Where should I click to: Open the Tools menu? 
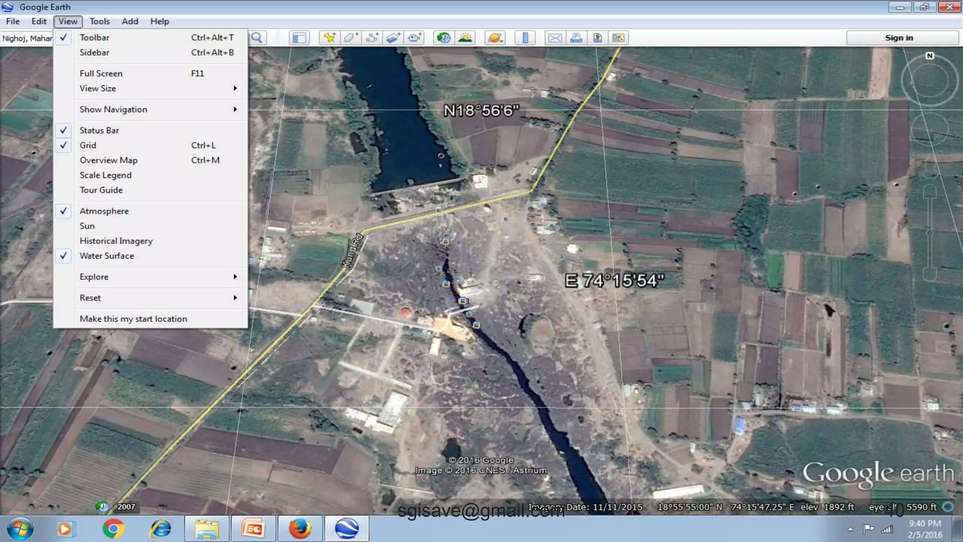pos(99,21)
